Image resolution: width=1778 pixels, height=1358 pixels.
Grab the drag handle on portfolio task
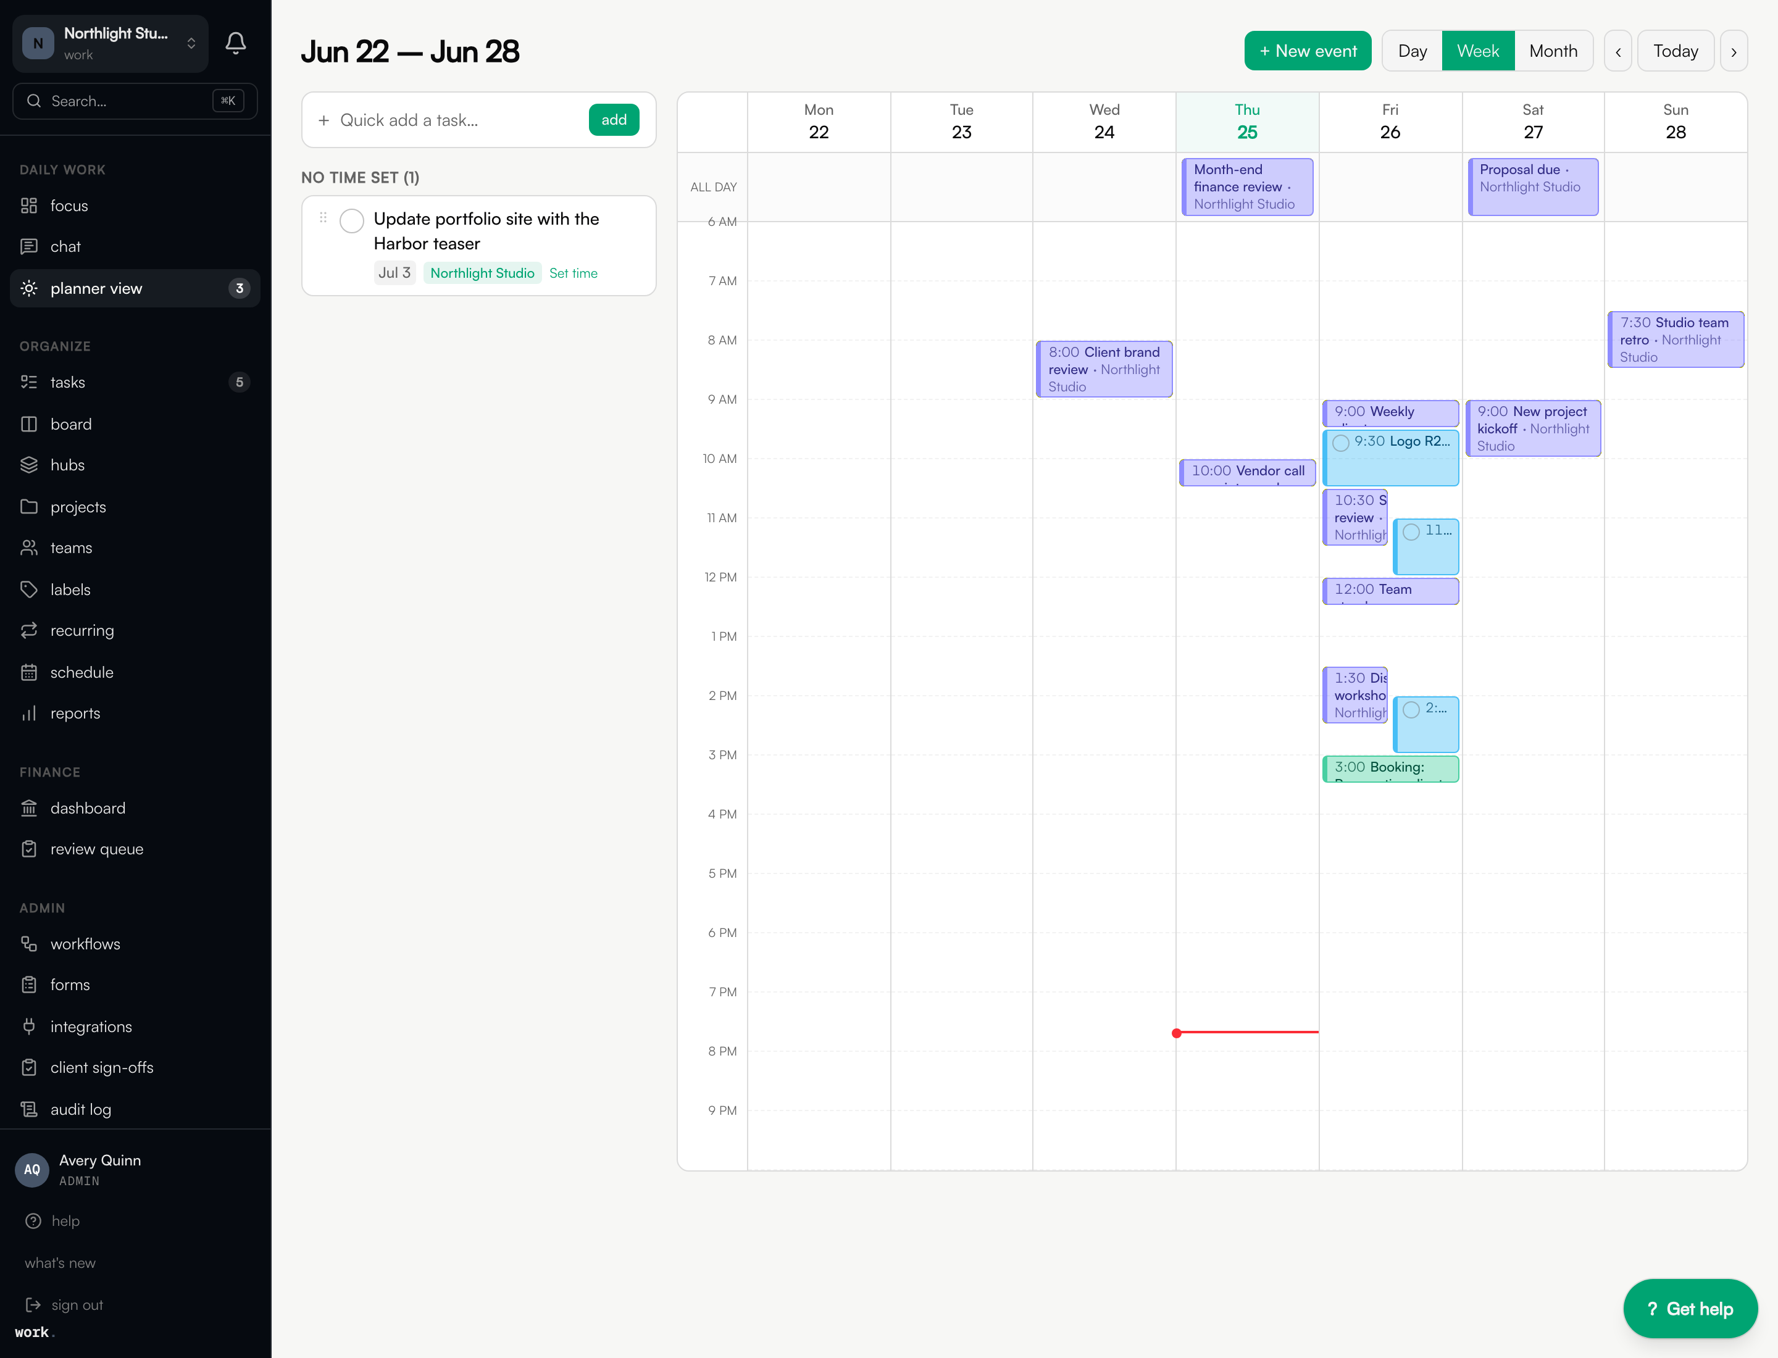point(323,217)
